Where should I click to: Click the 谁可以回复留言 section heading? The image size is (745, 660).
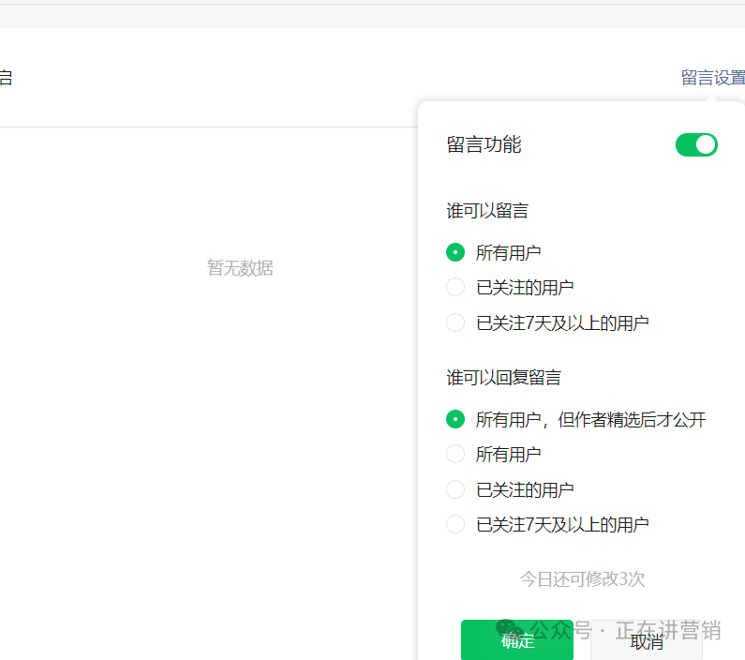point(503,378)
